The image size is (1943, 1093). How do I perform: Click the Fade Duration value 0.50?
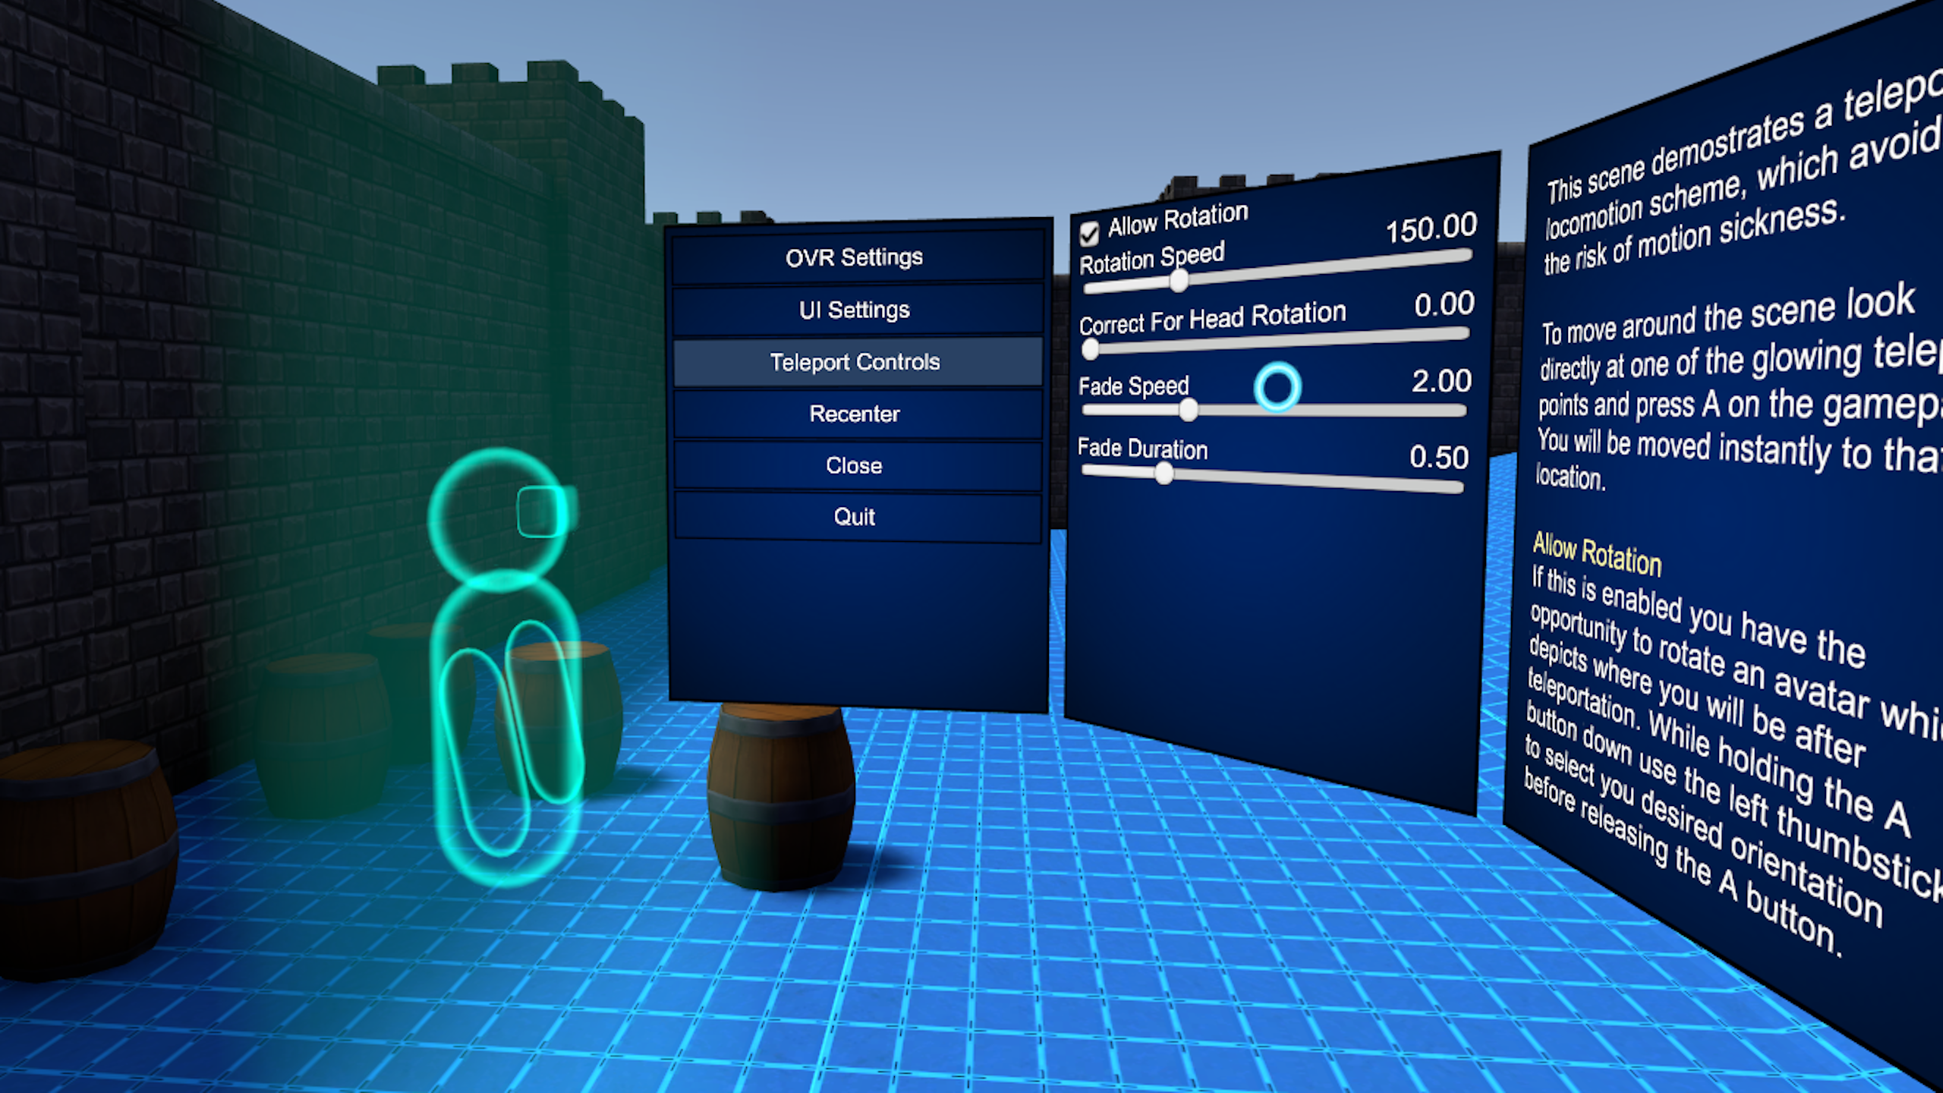[1438, 457]
